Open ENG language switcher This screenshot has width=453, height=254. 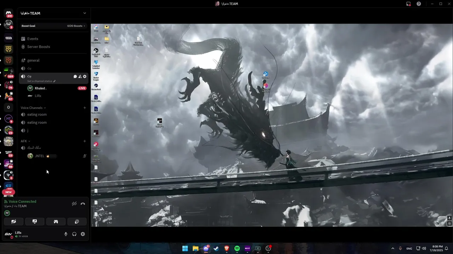pyautogui.click(x=409, y=248)
